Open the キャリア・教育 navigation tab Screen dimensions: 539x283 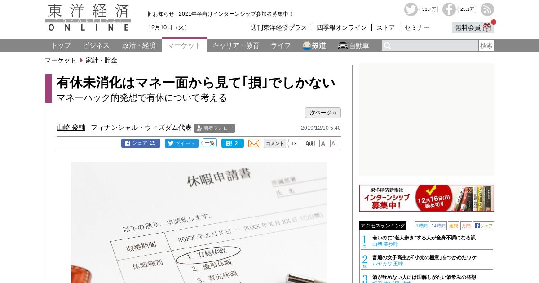tap(236, 45)
